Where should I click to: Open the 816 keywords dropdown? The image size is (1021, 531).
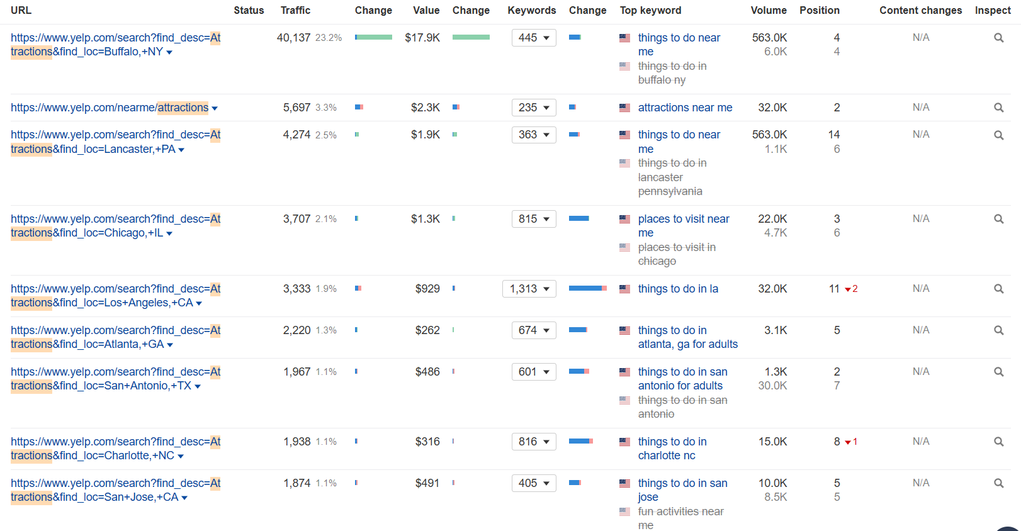[534, 442]
